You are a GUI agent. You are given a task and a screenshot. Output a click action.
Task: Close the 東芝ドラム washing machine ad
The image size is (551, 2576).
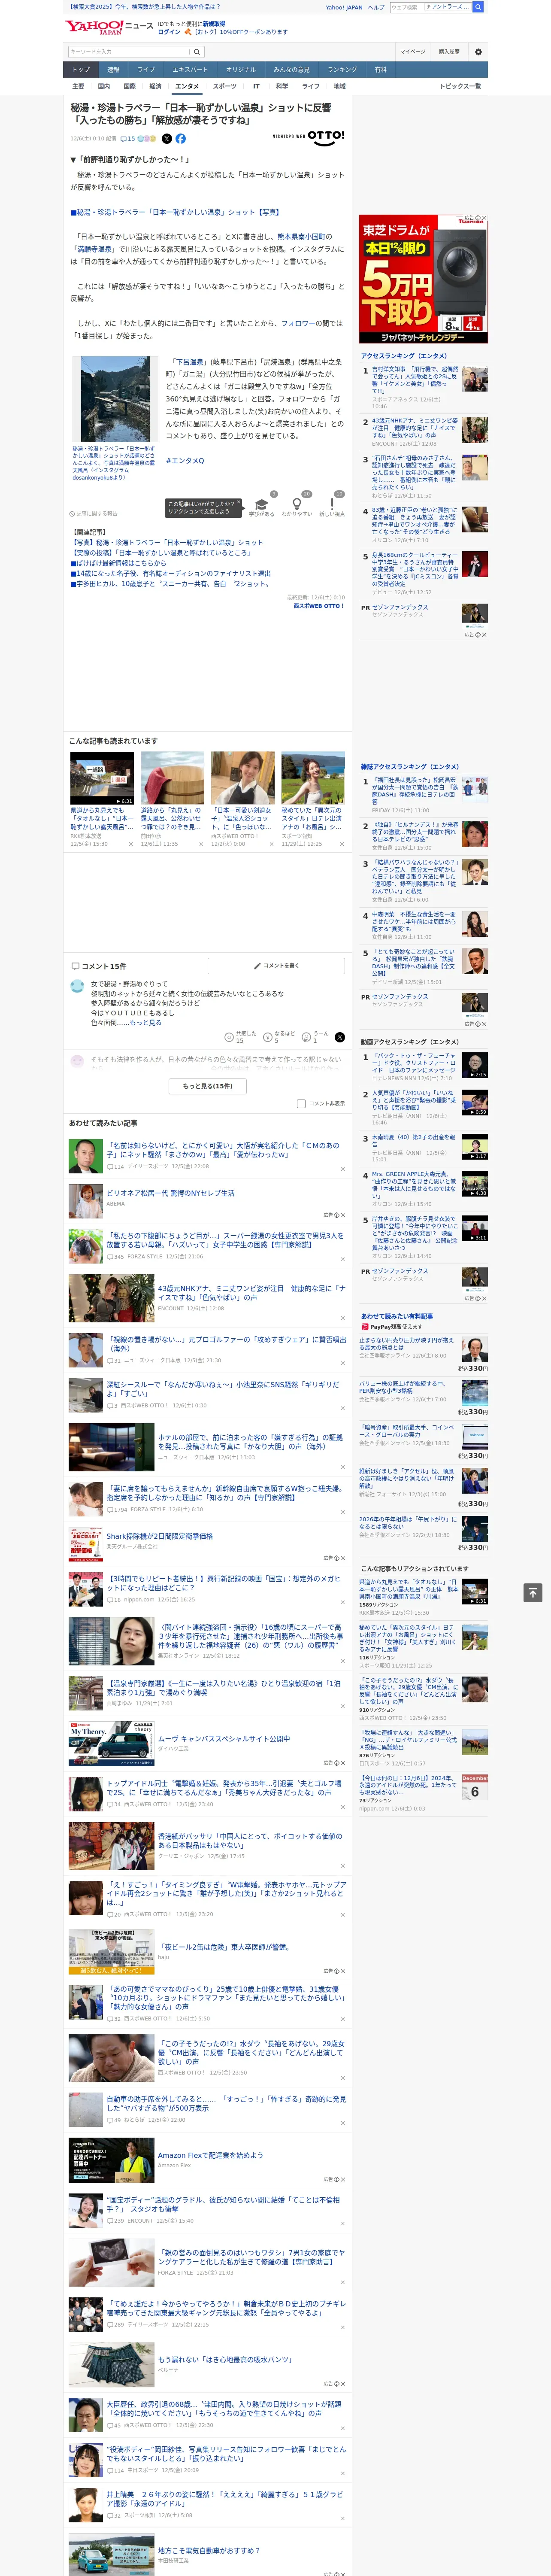click(484, 218)
